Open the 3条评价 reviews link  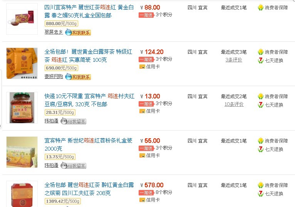[234, 60]
